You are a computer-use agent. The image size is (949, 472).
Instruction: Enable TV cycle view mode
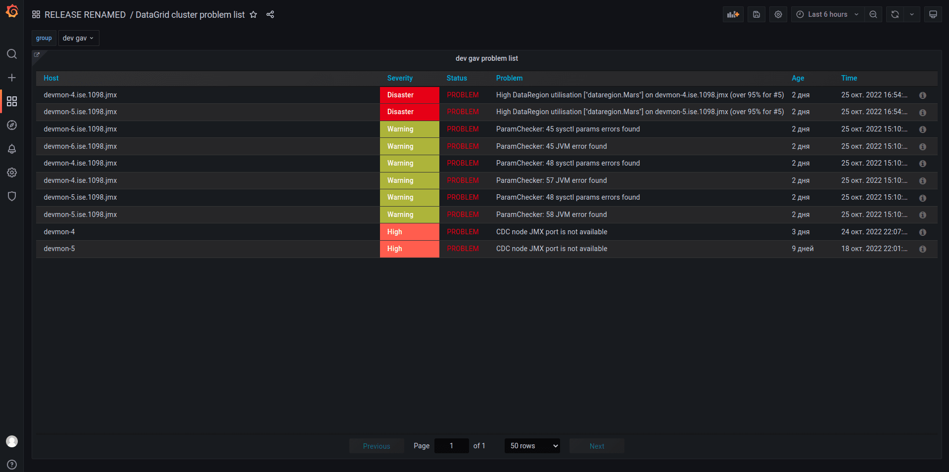click(933, 14)
